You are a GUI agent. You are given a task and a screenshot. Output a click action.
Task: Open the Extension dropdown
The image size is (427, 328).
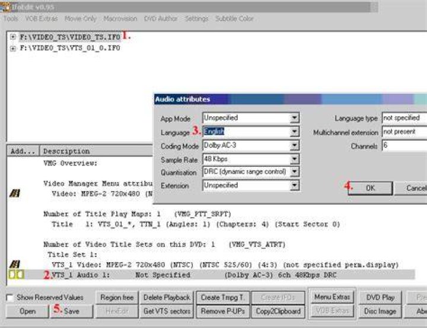click(294, 186)
